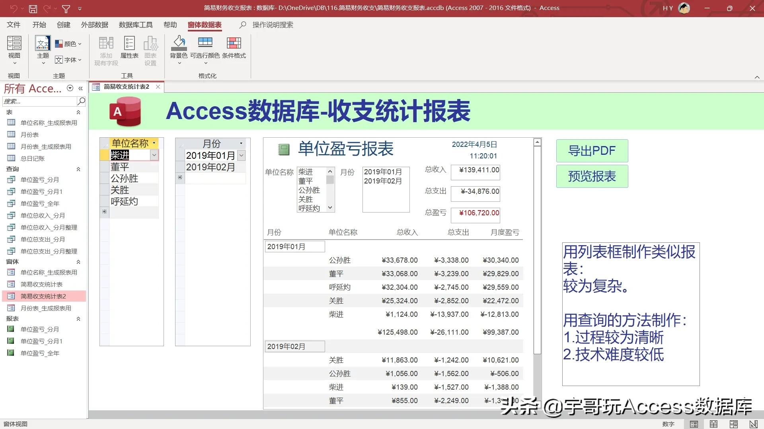This screenshot has height=429, width=764.
Task: Switch to layout view icon in status bar
Action: pyautogui.click(x=734, y=424)
